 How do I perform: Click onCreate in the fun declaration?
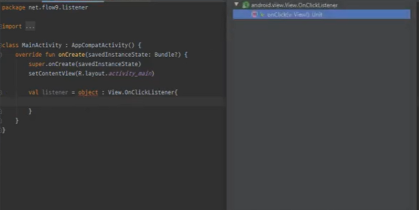point(71,55)
